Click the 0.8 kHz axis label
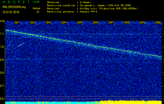This screenshot has width=164, height=104. [x=2, y=73]
